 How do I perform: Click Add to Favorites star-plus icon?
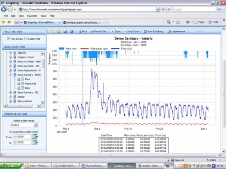tap(9, 22)
